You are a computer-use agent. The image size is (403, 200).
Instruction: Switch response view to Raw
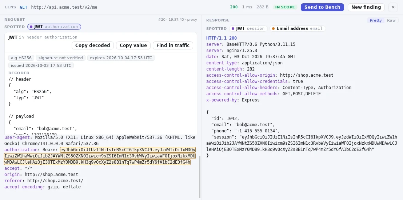tap(391, 20)
